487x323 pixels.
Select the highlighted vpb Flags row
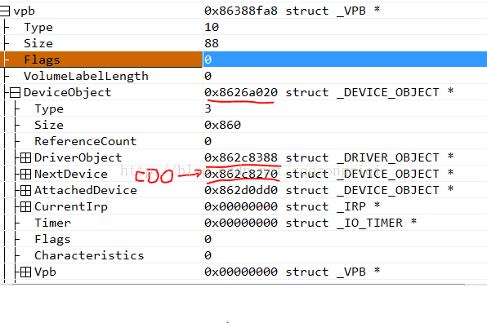(x=243, y=60)
